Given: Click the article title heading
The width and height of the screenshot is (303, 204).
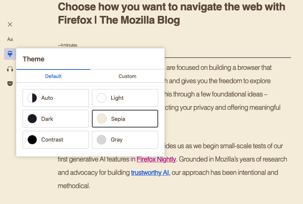Looking at the screenshot, I should 172,13.
